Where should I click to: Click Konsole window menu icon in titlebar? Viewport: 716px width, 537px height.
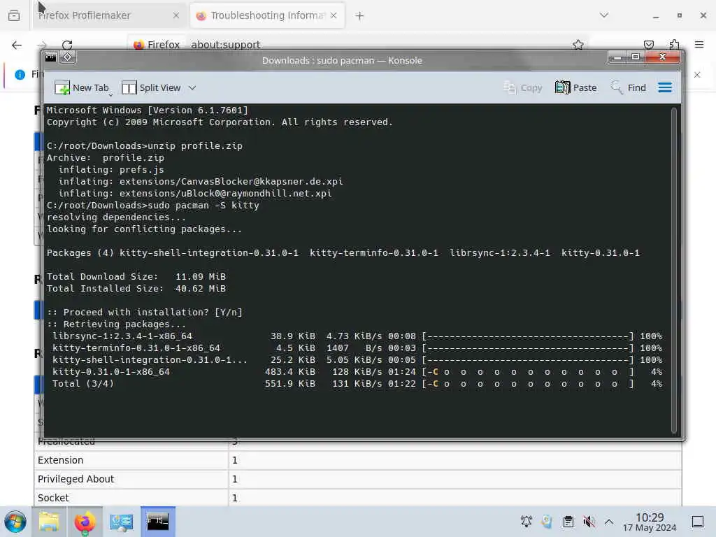(50, 57)
